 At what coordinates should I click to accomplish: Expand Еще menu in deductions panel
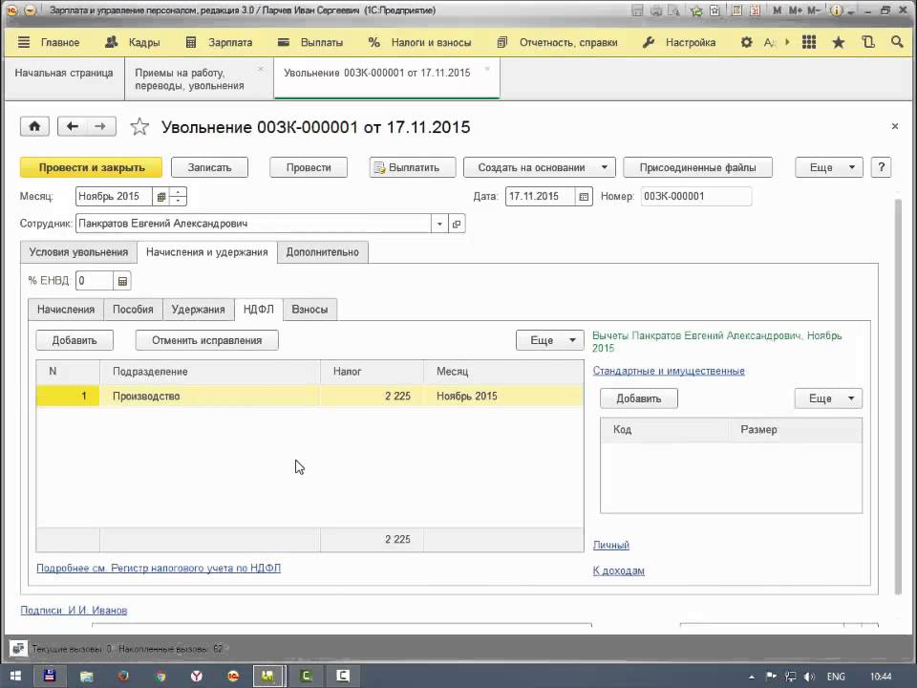(828, 399)
